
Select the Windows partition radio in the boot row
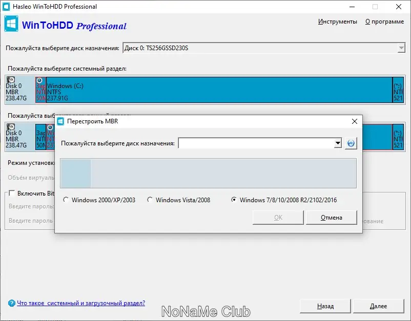tap(50, 127)
